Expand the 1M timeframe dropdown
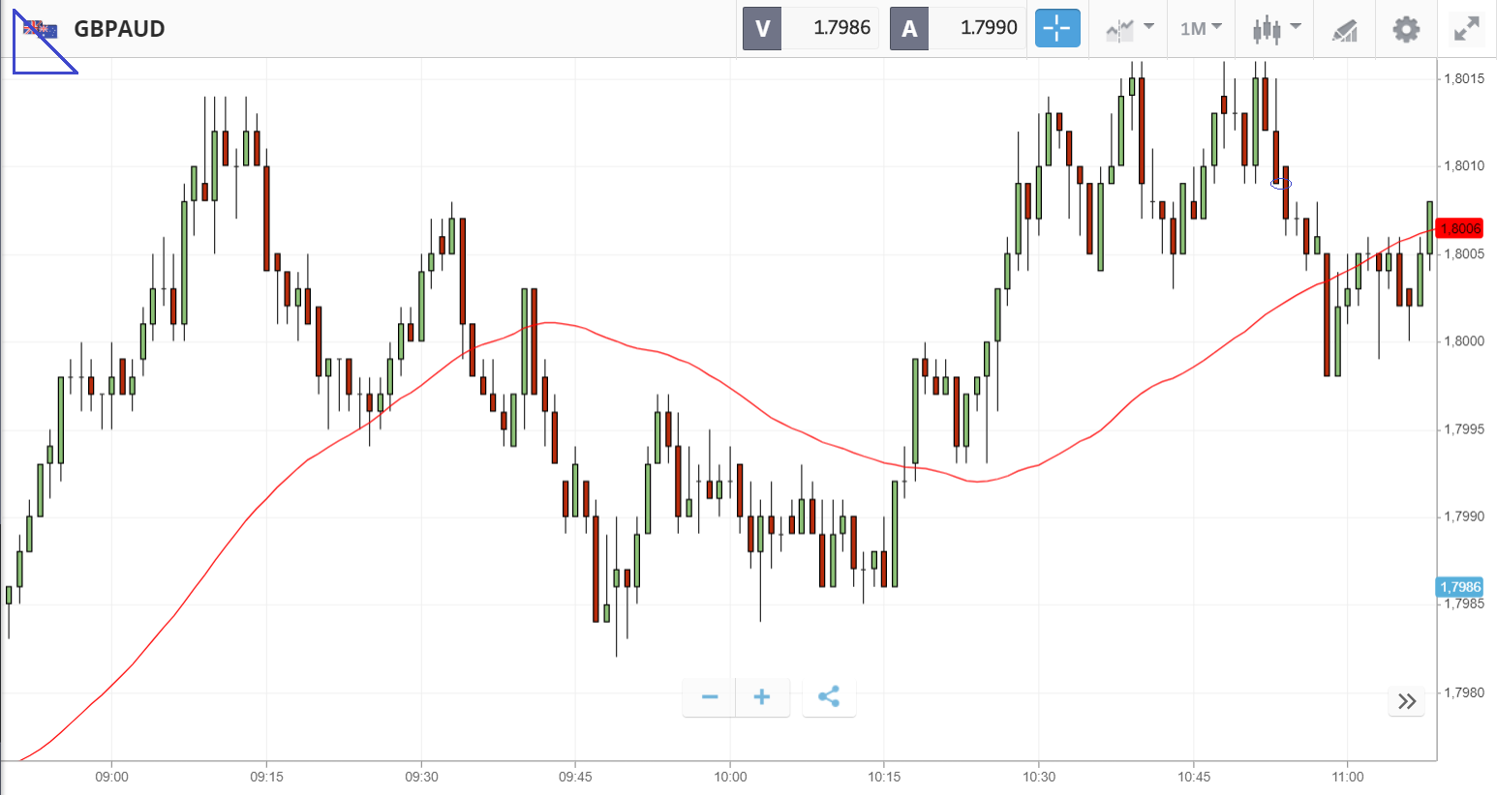Image resolution: width=1497 pixels, height=795 pixels. (1201, 29)
